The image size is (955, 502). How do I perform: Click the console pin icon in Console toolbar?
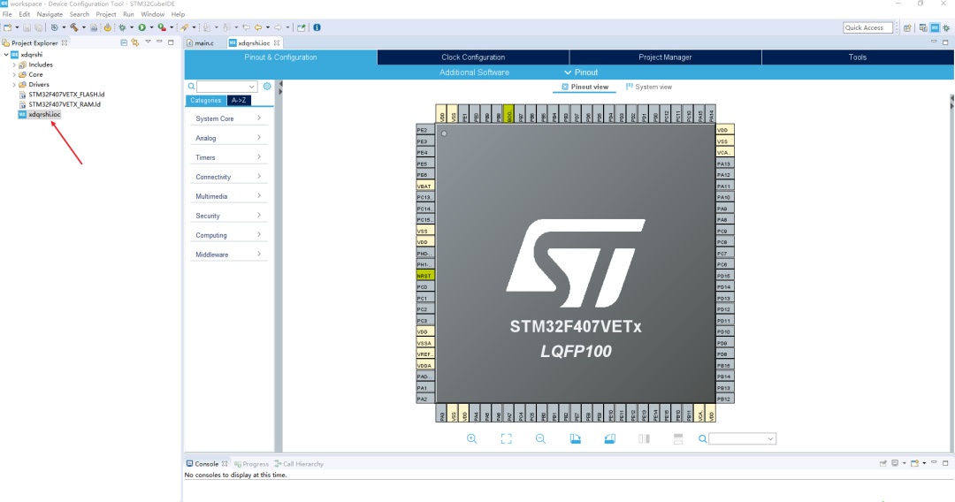tap(883, 464)
